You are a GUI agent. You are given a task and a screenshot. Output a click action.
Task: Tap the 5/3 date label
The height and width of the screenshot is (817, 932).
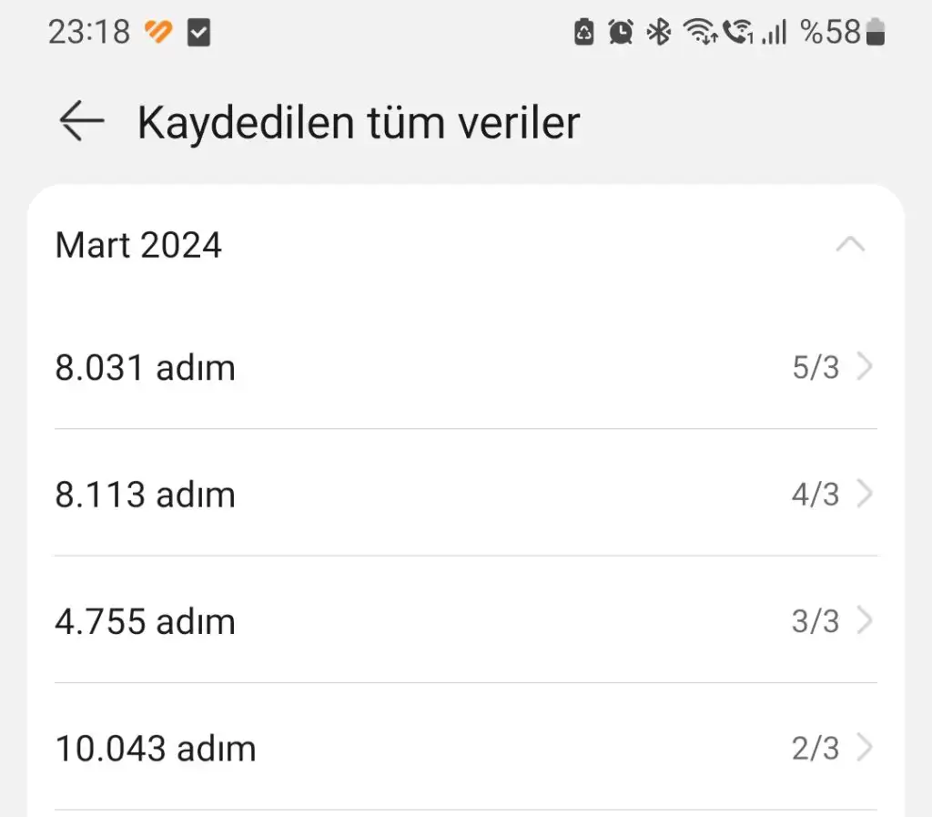point(815,368)
